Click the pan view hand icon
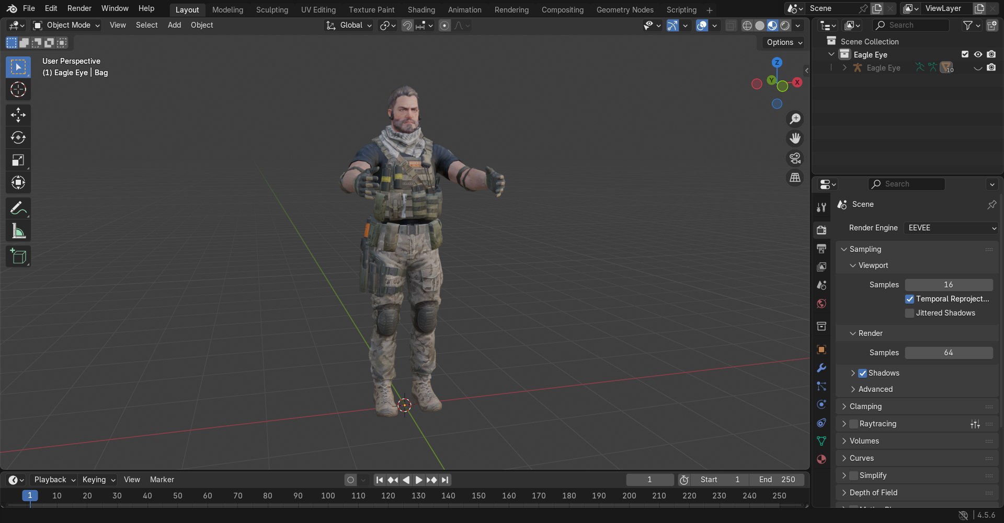 pyautogui.click(x=795, y=138)
